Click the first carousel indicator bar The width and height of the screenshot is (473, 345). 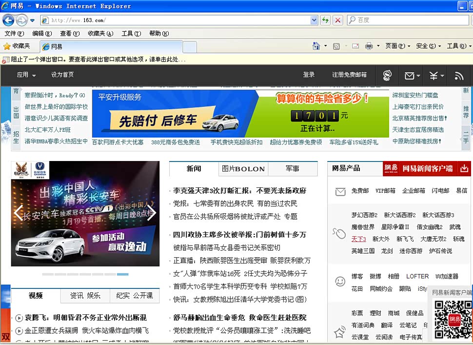click(x=48, y=274)
